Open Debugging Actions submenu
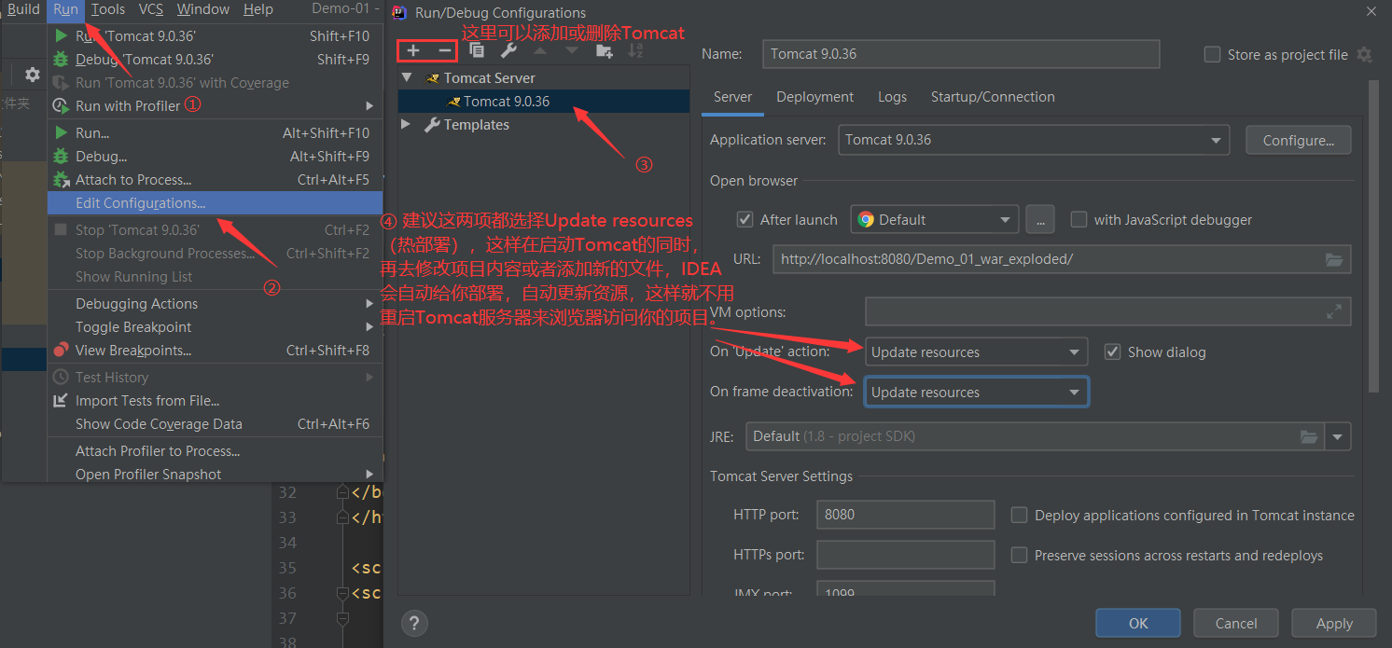 [x=215, y=303]
